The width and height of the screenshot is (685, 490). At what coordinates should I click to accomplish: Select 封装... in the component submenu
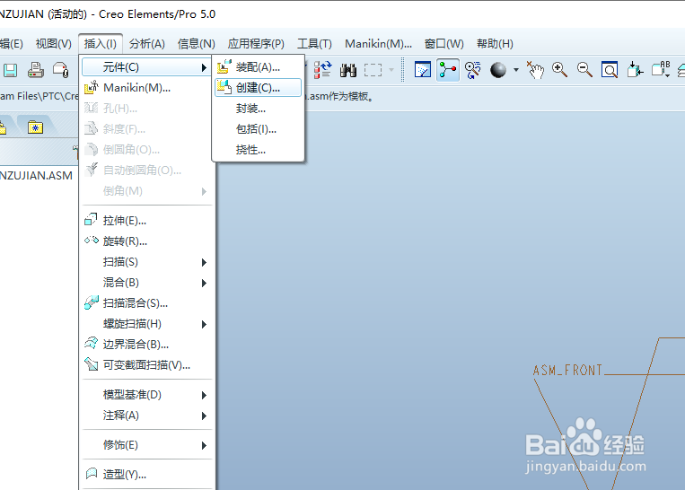[x=258, y=109]
